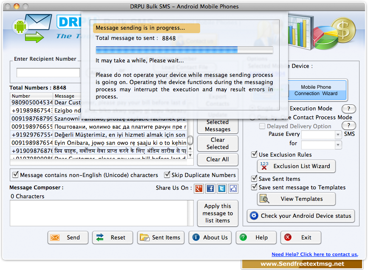Click the Number column header

[x=31, y=96]
